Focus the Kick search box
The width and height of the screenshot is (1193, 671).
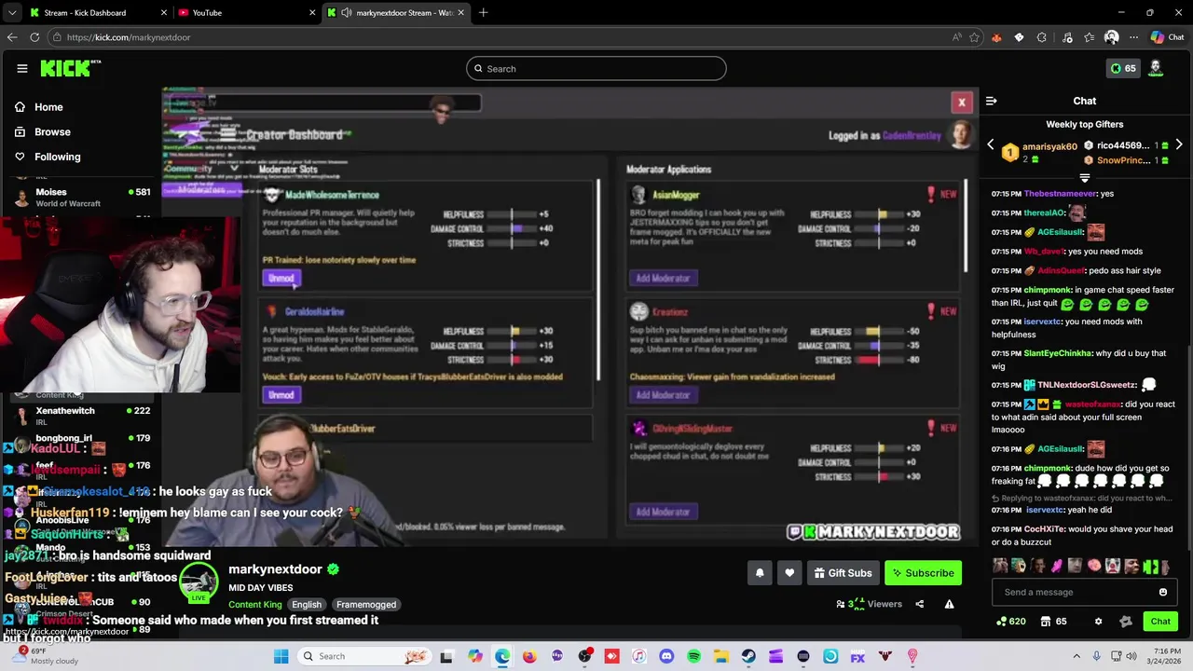pyautogui.click(x=596, y=68)
